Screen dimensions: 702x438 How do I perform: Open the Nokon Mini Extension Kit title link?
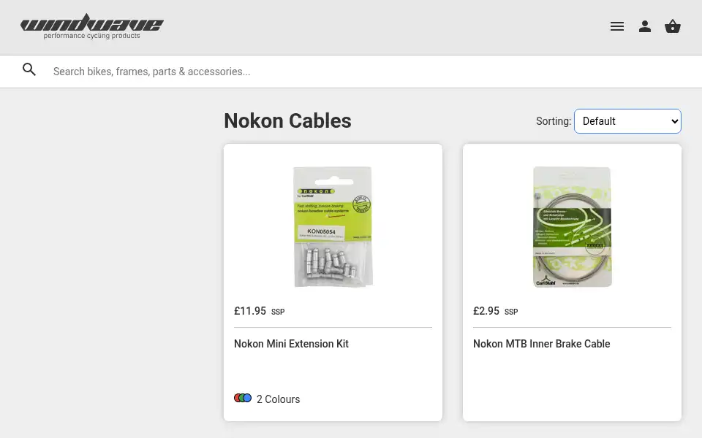[291, 344]
